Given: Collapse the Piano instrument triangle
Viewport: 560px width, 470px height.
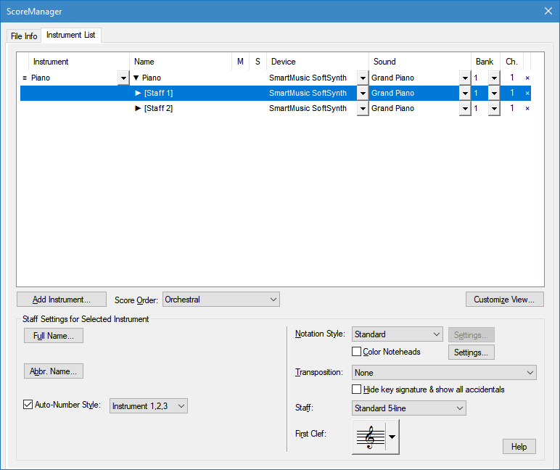Looking at the screenshot, I should coord(136,78).
